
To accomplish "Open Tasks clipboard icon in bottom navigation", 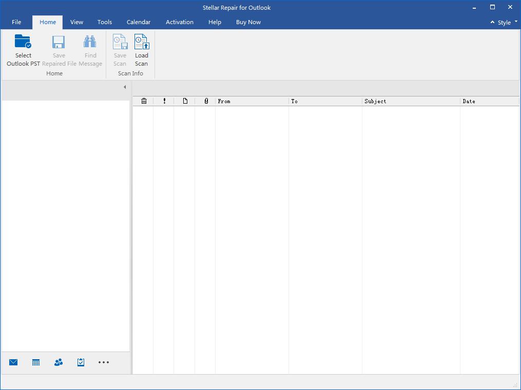I will [81, 362].
